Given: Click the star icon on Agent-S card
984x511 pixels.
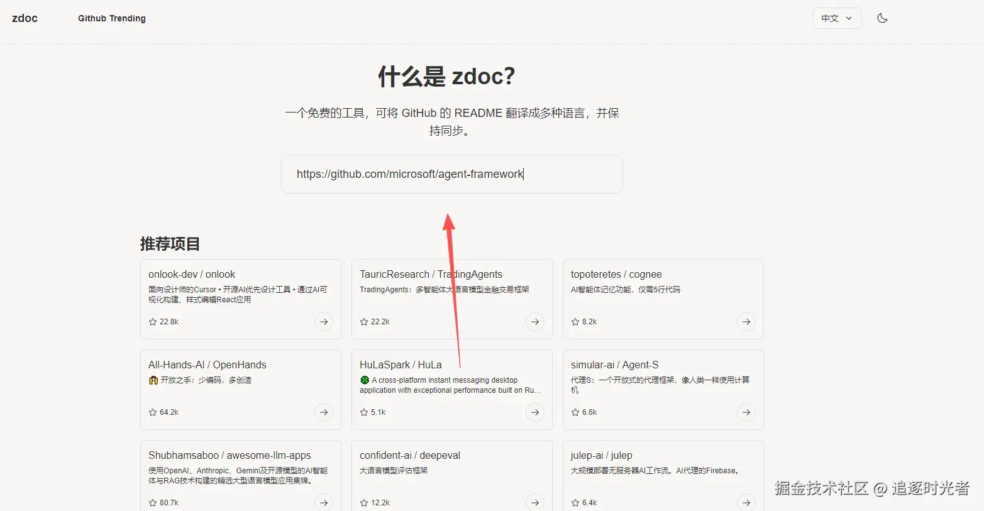Looking at the screenshot, I should (575, 412).
